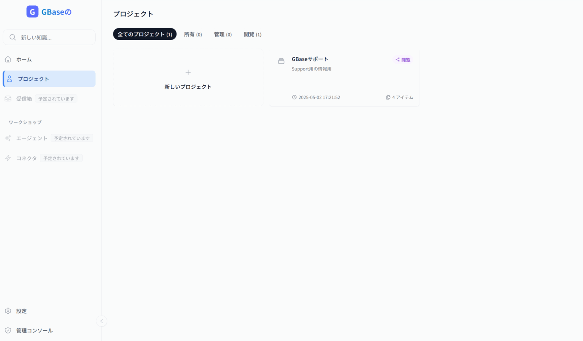Click the Home house icon
The image size is (583, 341).
coord(8,59)
